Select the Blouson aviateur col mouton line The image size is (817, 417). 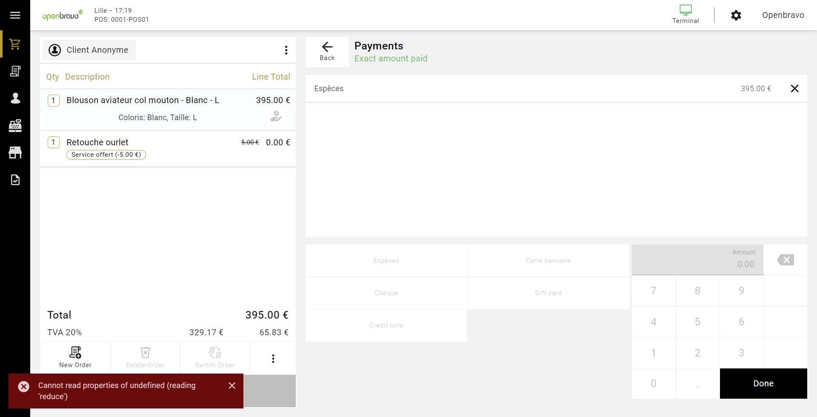[168, 109]
